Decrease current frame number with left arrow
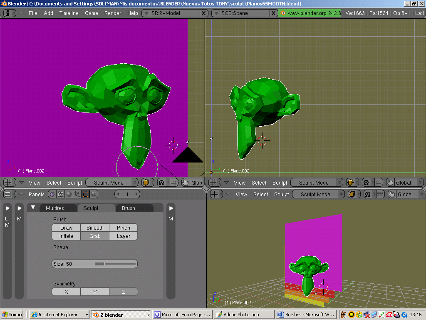This screenshot has height=320, width=426. (x=118, y=194)
